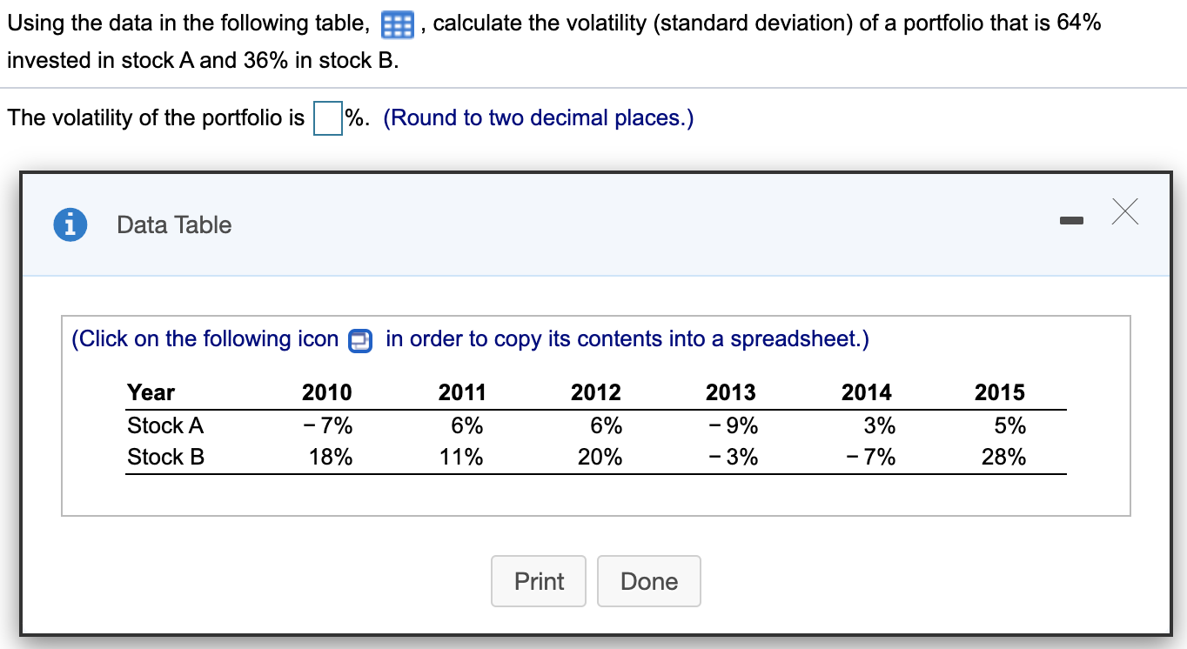
Task: Collapse the Data Table dialog with the dash
Action: coord(1072,221)
